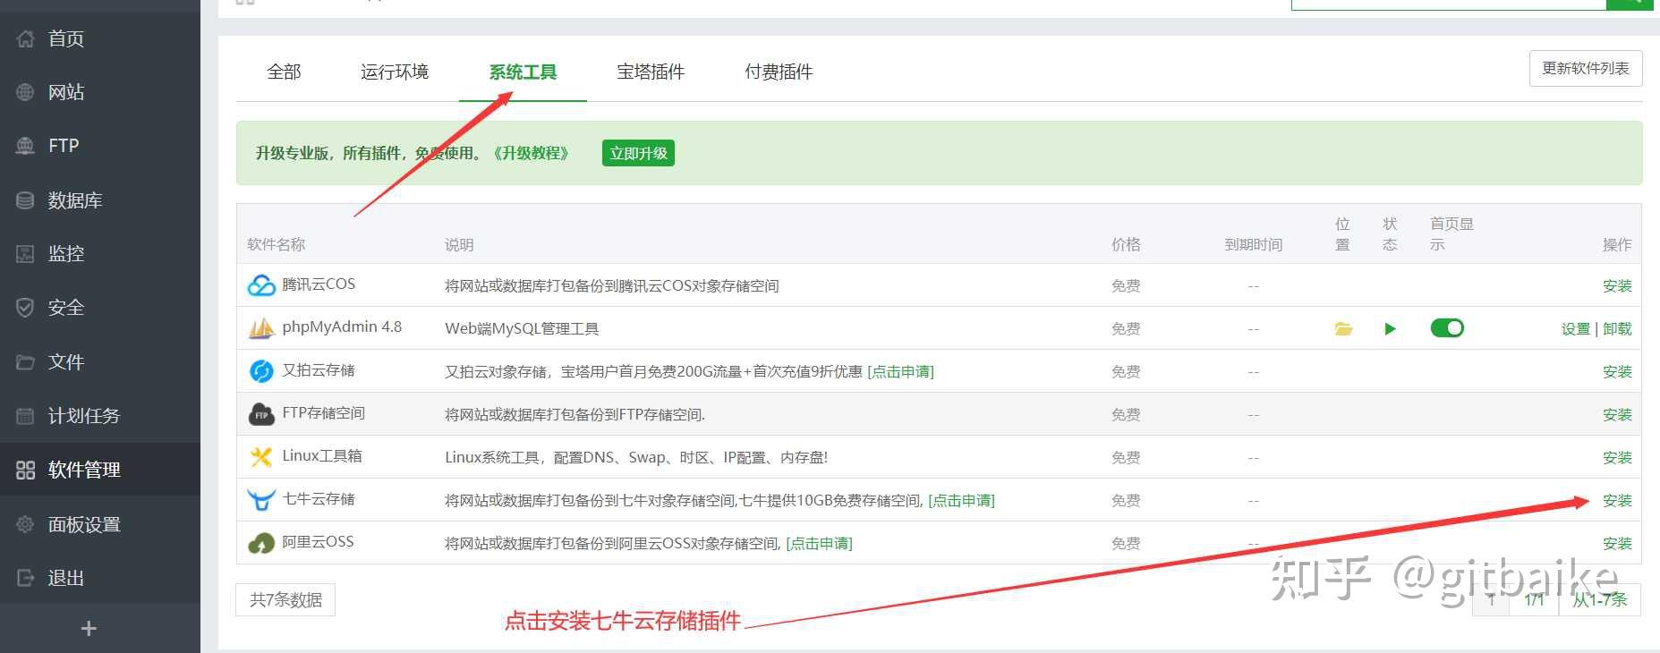Click the 计划任务 calendar icon
This screenshot has width=1660, height=653.
click(x=25, y=416)
